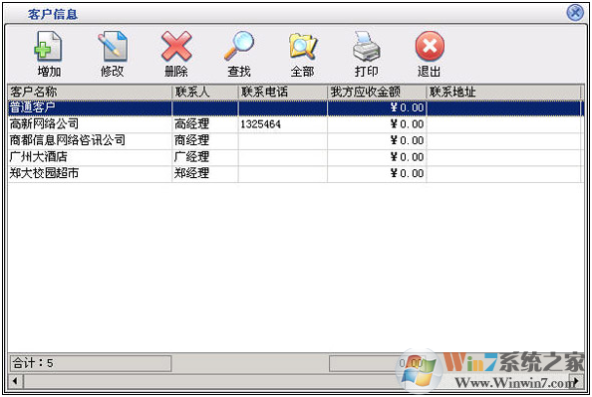Viewport: 592px width, 397px height.
Task: Click the horizontal scrollbar left arrow
Action: [16, 381]
